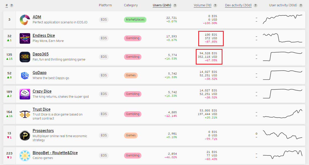Click the Endless Dice app icon
Screen dimensions: 309x165
(25, 38)
